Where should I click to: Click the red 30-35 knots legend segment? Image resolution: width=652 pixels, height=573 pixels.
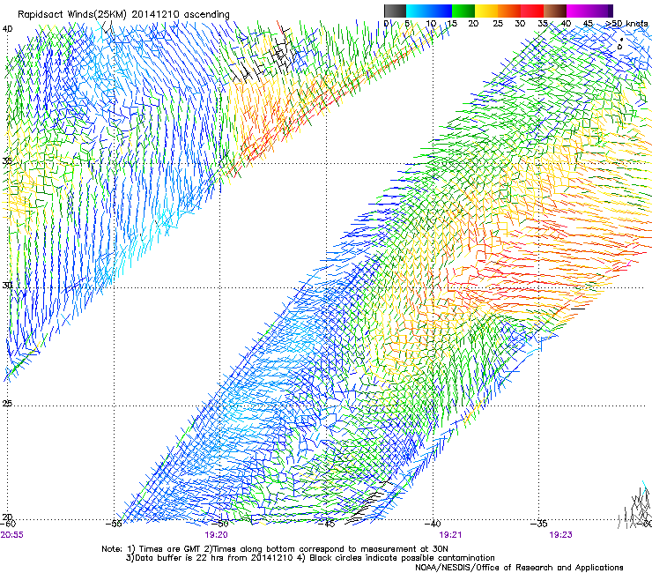click(x=532, y=11)
